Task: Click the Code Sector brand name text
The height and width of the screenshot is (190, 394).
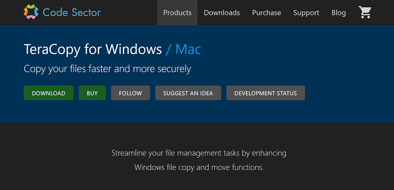Action: tap(71, 12)
